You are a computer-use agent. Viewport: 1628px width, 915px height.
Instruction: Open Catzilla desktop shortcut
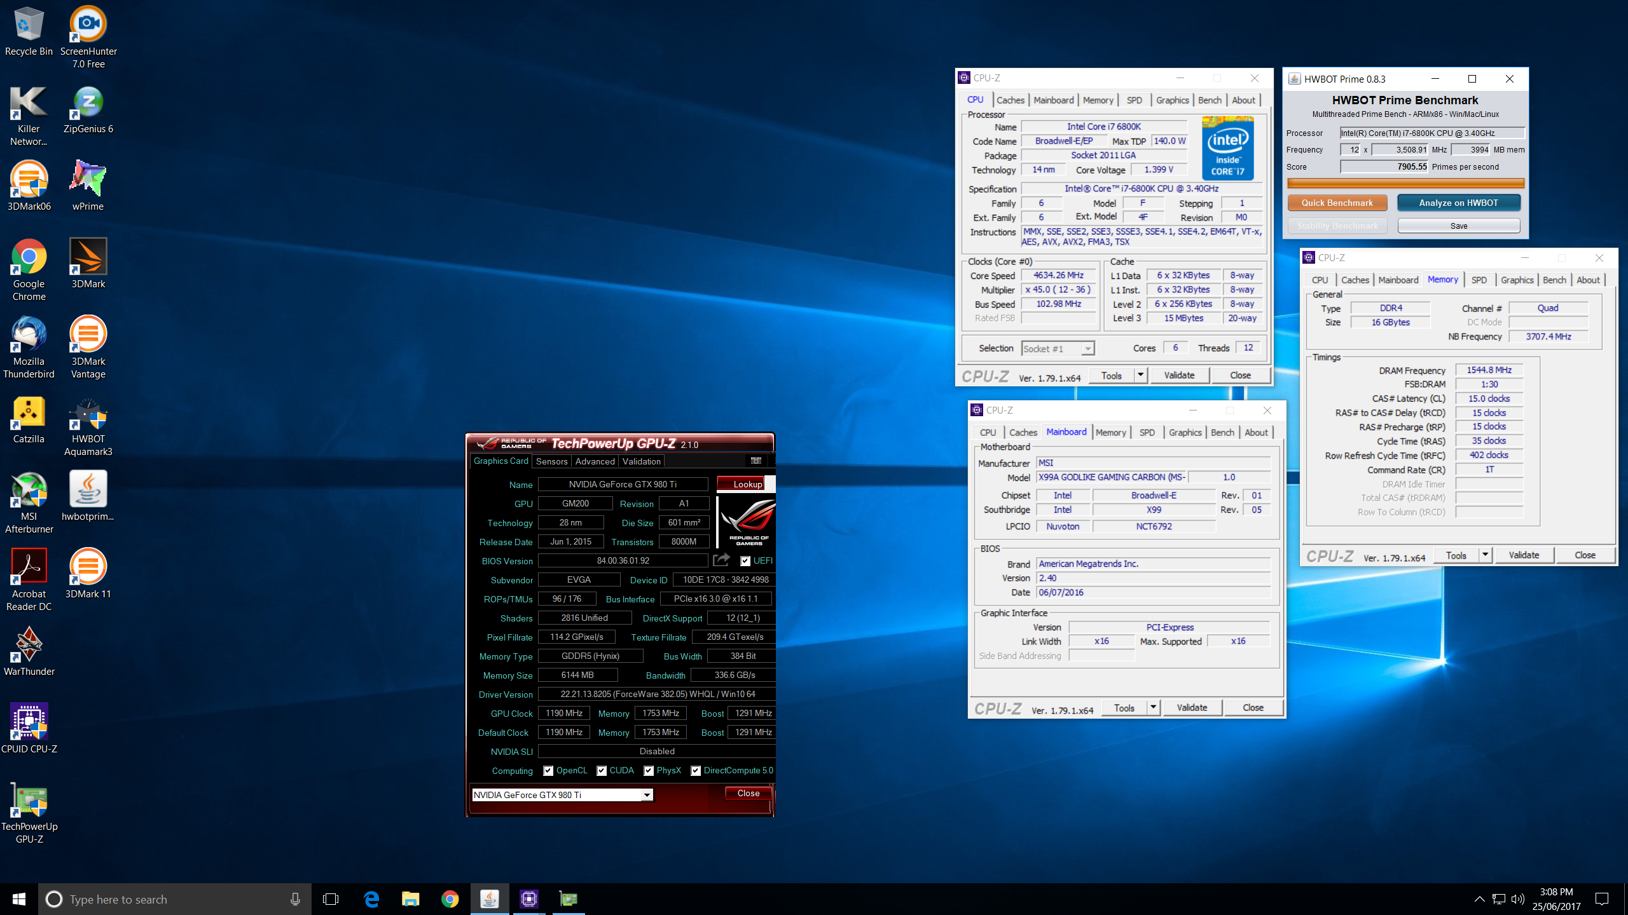click(x=29, y=419)
